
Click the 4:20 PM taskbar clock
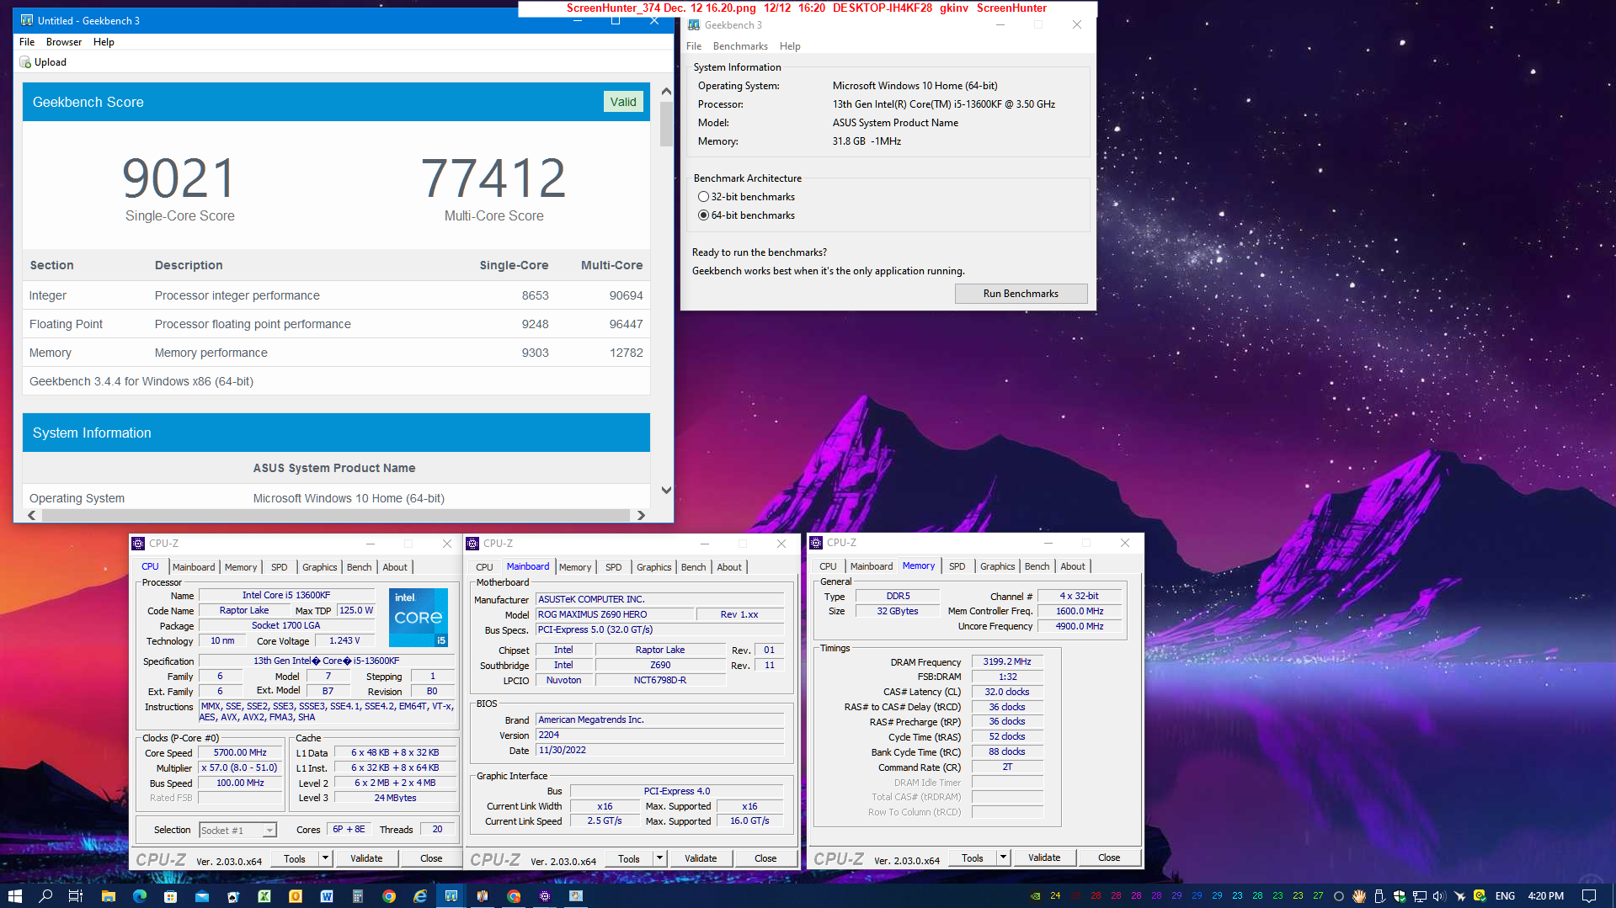tap(1545, 896)
